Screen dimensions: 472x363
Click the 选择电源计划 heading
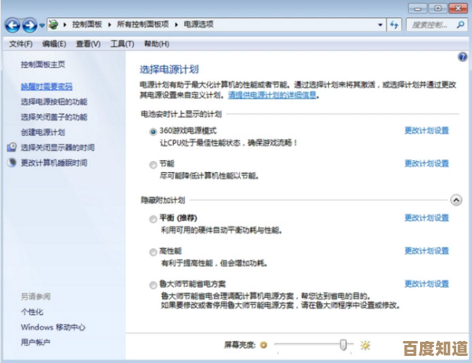click(169, 69)
